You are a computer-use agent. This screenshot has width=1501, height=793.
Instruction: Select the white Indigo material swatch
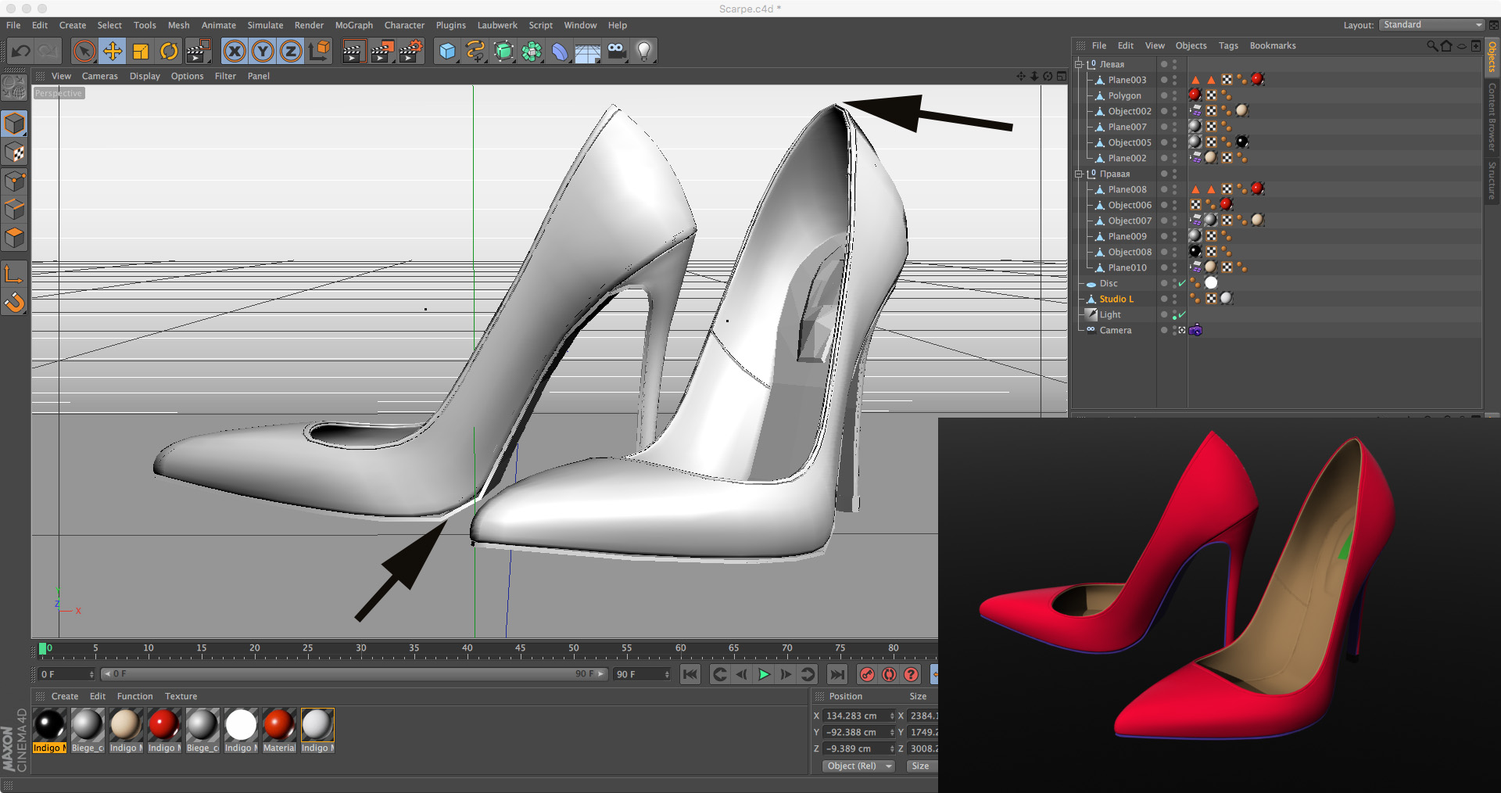[241, 725]
